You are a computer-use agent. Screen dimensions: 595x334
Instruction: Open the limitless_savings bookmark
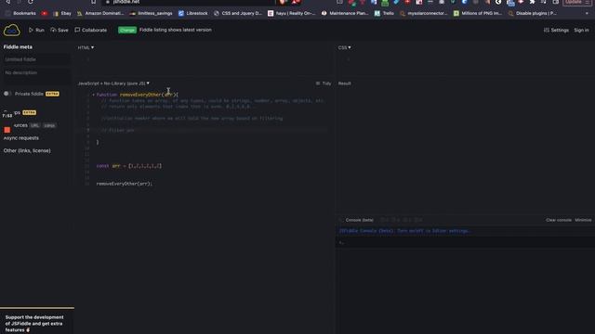[x=151, y=13]
